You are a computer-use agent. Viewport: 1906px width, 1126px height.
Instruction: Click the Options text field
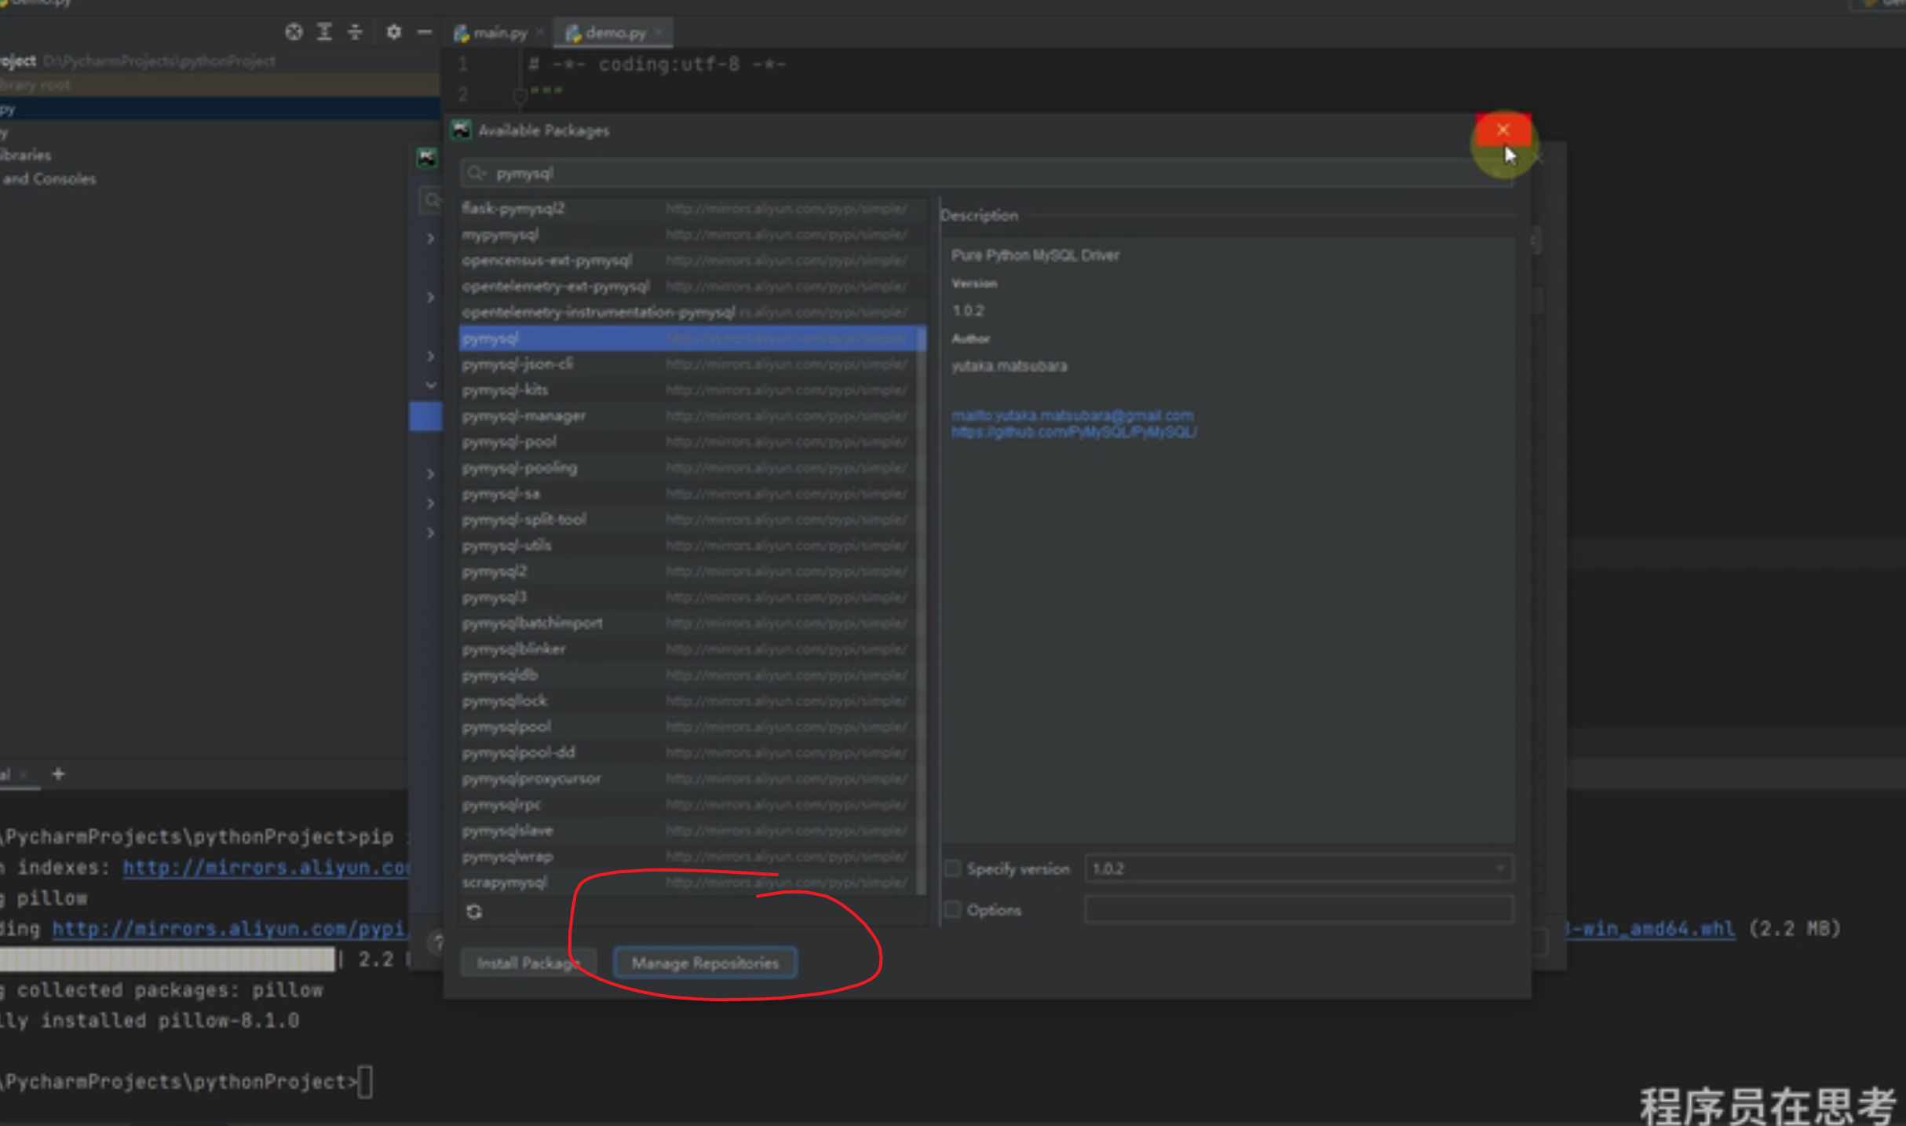tap(1298, 909)
